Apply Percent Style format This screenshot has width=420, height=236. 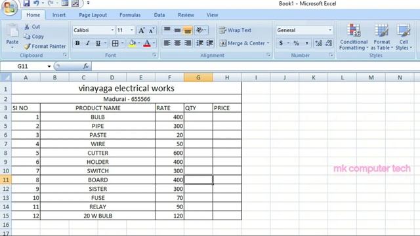(x=296, y=43)
